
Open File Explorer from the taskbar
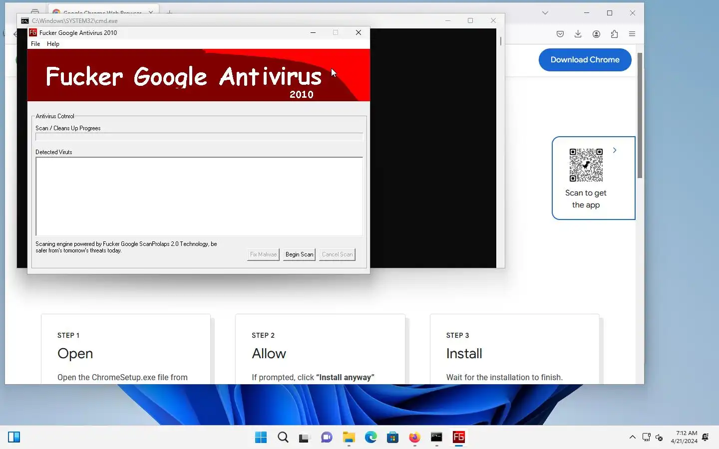(349, 438)
